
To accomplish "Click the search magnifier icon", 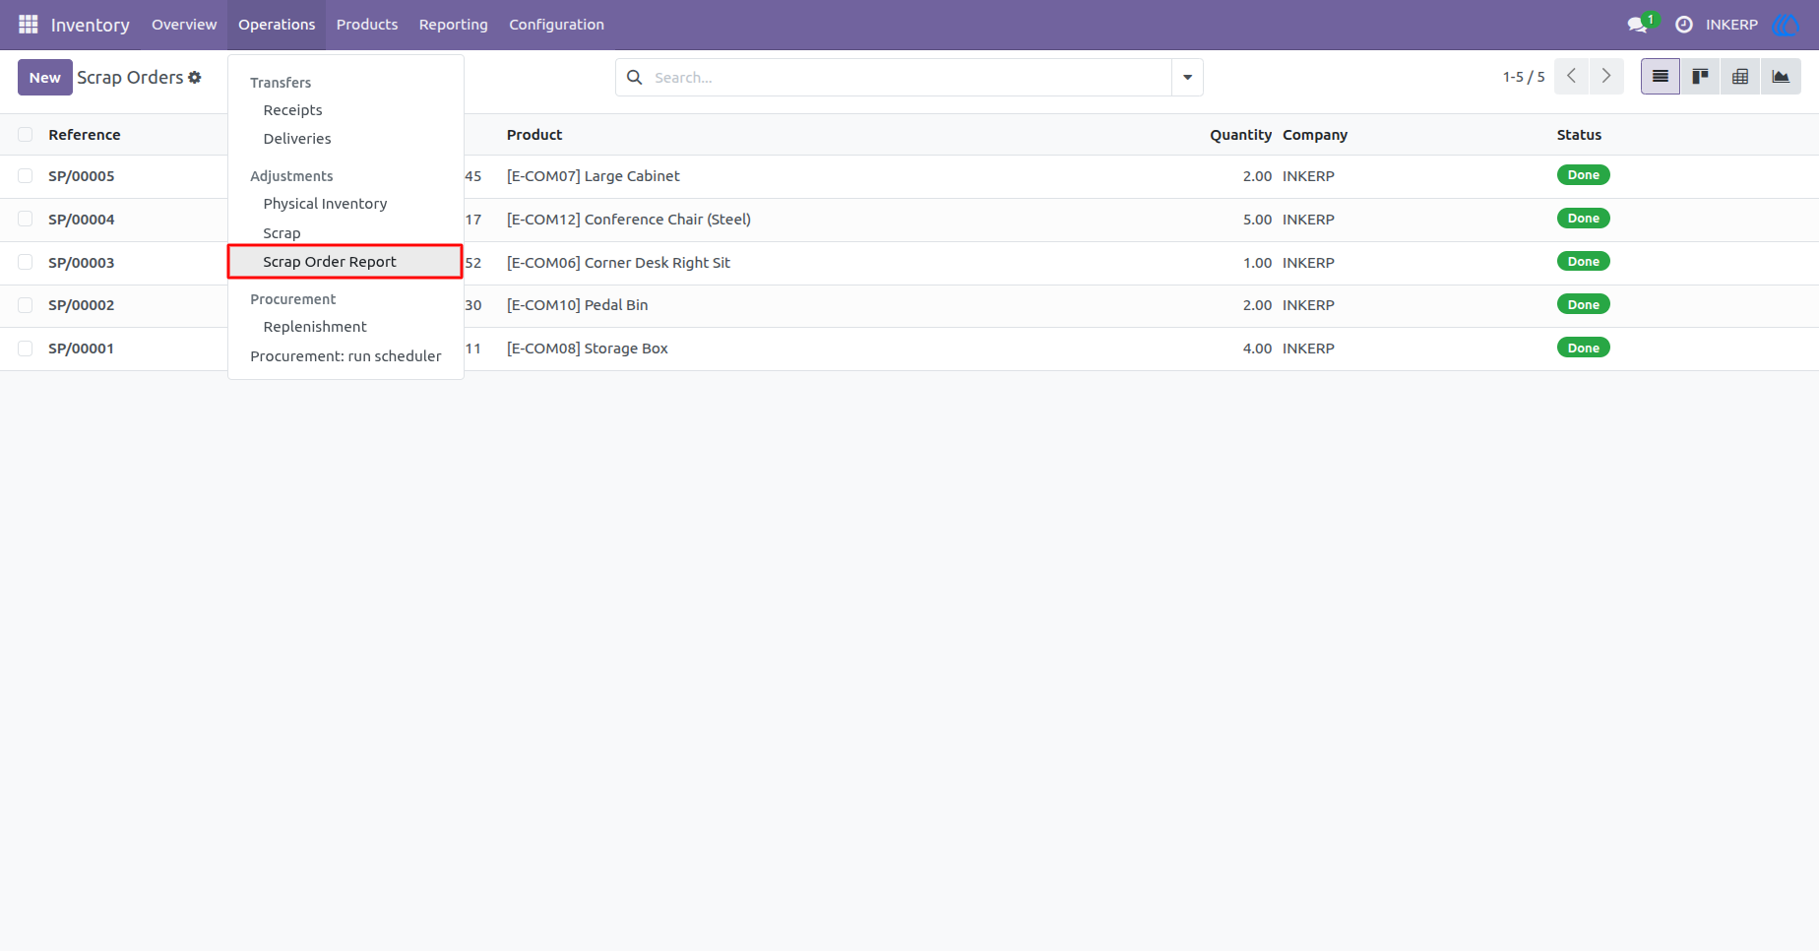I will coord(635,77).
